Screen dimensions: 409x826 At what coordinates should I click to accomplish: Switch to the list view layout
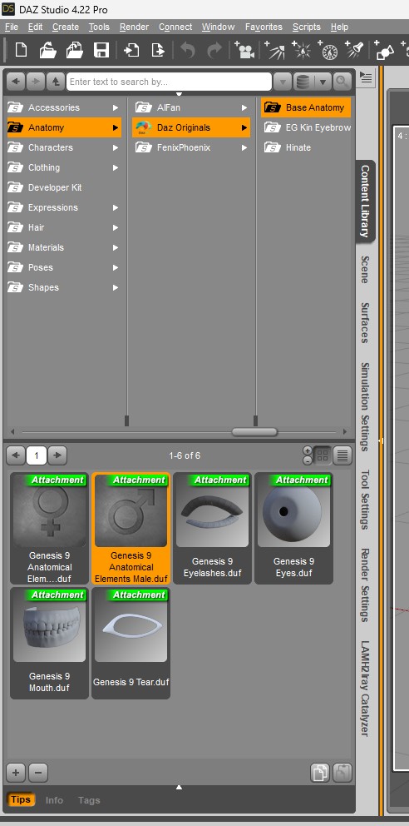(342, 455)
